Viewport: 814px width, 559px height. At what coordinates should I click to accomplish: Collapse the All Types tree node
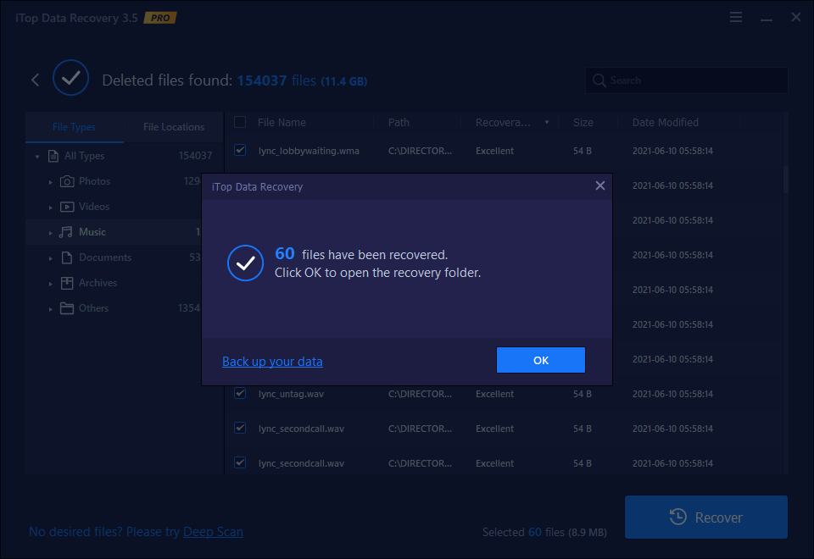point(37,156)
